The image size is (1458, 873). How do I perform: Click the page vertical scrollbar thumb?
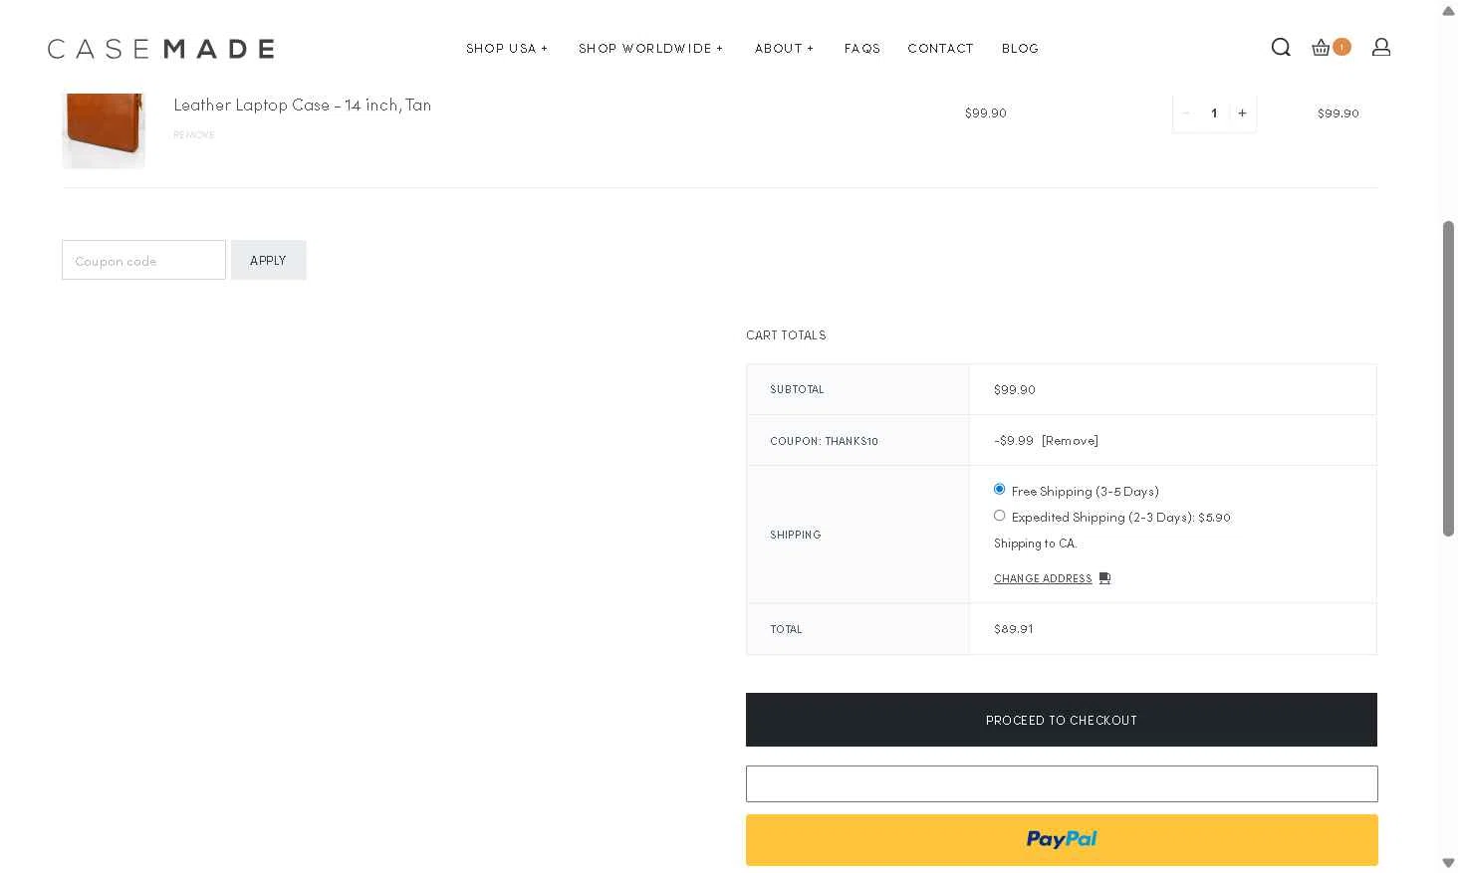1448,378
